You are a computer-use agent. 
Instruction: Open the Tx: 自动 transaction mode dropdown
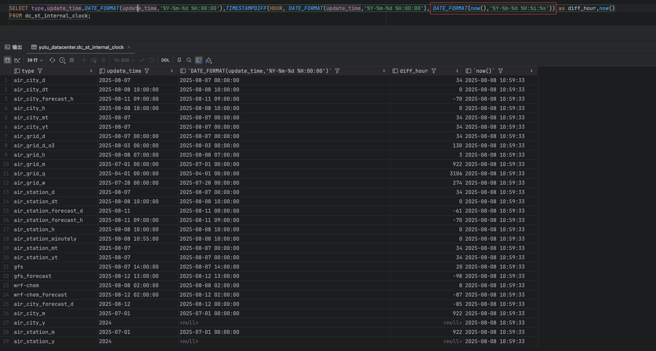pyautogui.click(x=124, y=60)
